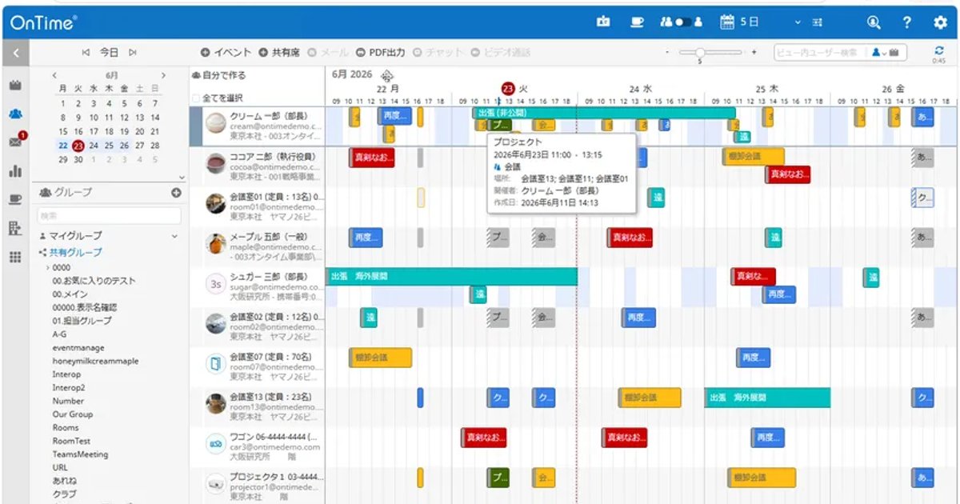Jump to the next period with skip-forward icon
Screen dimensions: 960x504
pos(132,53)
